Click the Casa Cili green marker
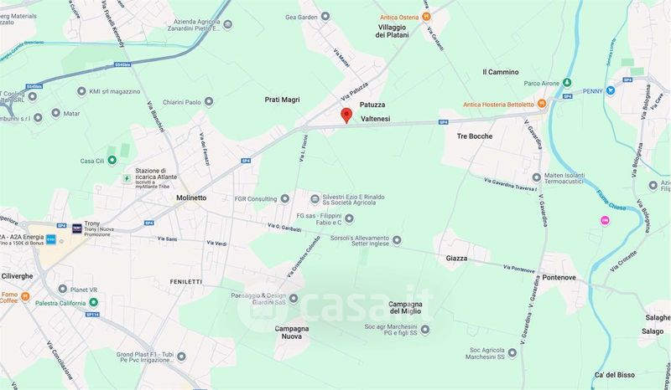 112,161
